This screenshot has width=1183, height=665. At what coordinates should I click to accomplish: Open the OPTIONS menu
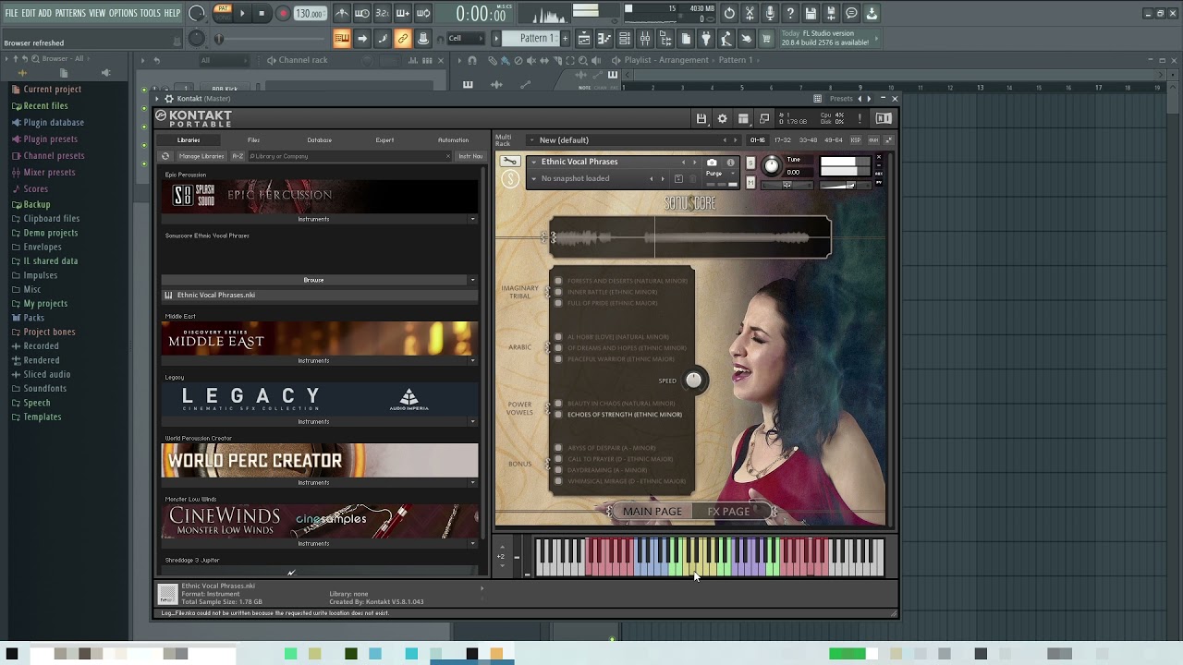[x=123, y=13]
